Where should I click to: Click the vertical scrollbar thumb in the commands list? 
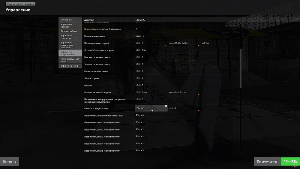[x=240, y=68]
